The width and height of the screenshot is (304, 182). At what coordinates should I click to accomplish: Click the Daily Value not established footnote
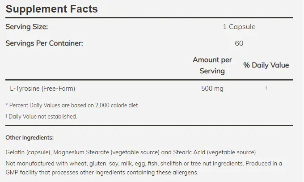tap(42, 116)
